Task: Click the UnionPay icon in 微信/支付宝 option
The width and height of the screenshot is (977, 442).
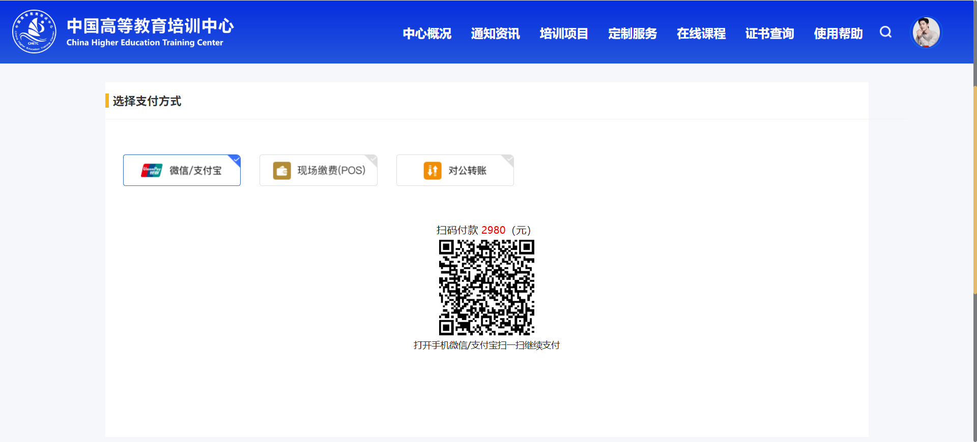Action: coord(152,170)
